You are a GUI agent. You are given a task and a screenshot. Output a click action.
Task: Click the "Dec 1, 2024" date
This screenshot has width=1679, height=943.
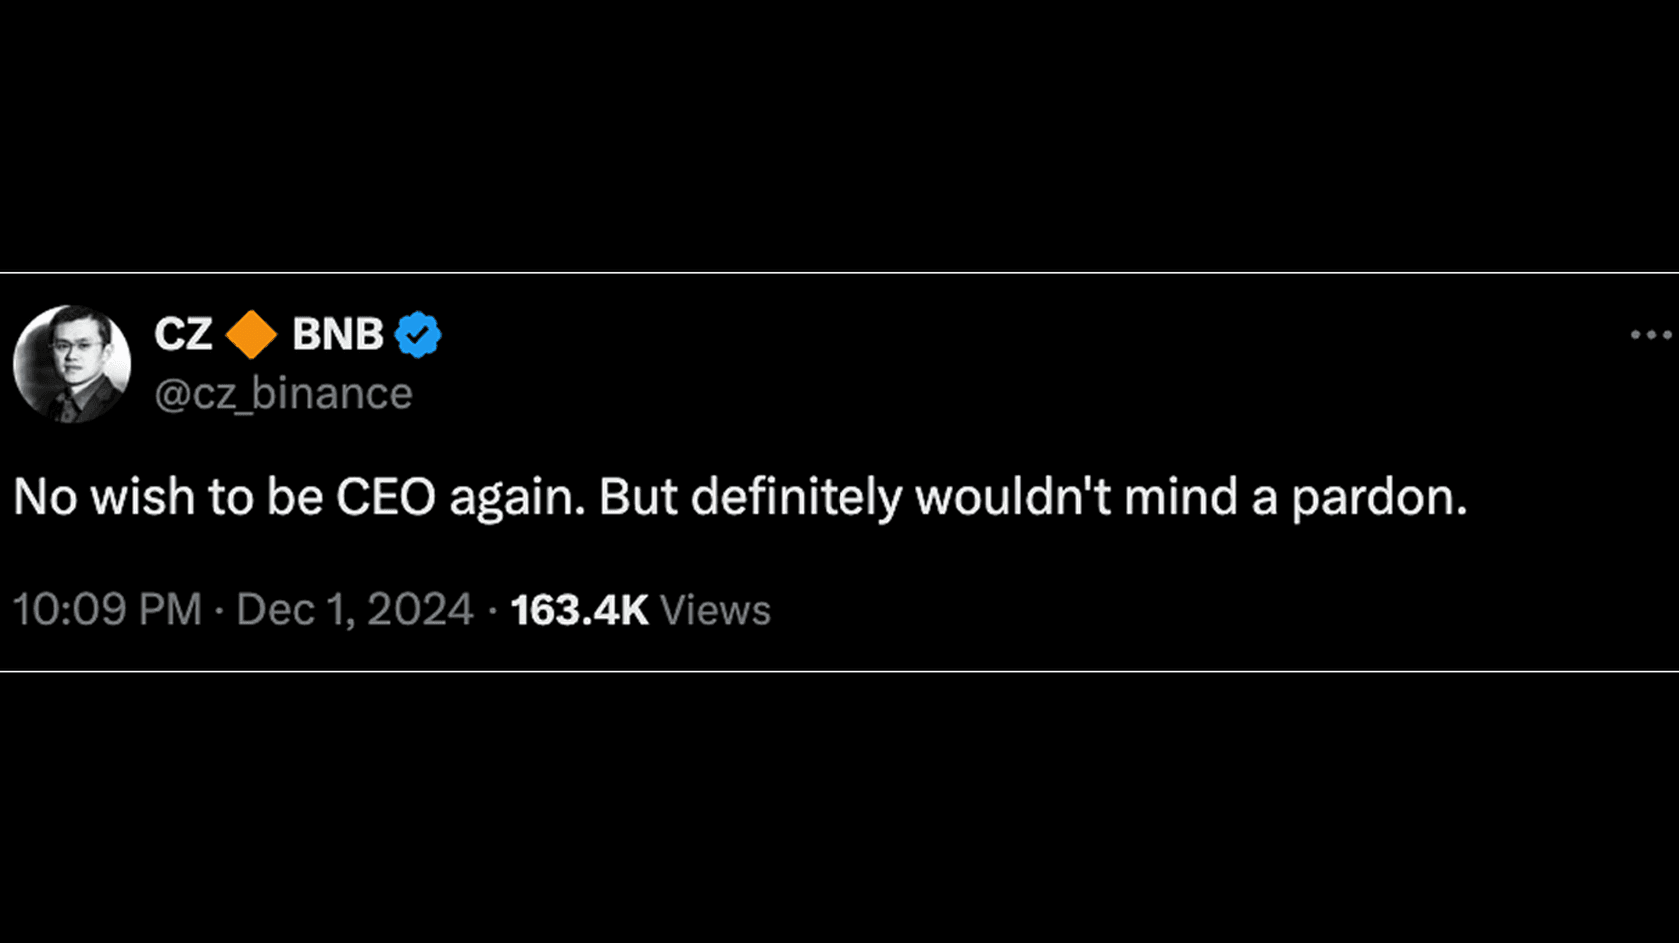coord(354,610)
